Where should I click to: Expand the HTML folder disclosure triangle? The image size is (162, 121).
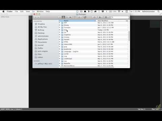coord(59,42)
